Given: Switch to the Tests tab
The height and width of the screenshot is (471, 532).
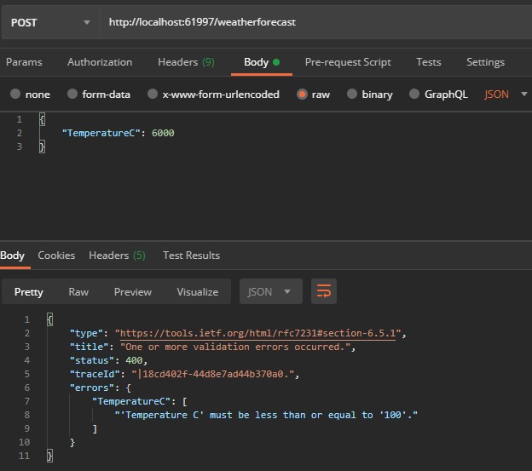Looking at the screenshot, I should click(x=428, y=62).
